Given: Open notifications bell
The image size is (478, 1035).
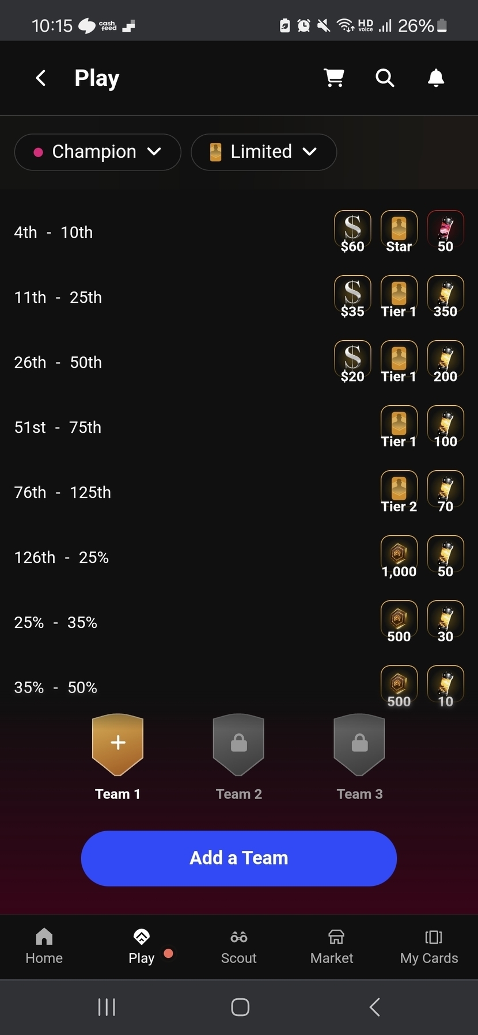Looking at the screenshot, I should 436,78.
